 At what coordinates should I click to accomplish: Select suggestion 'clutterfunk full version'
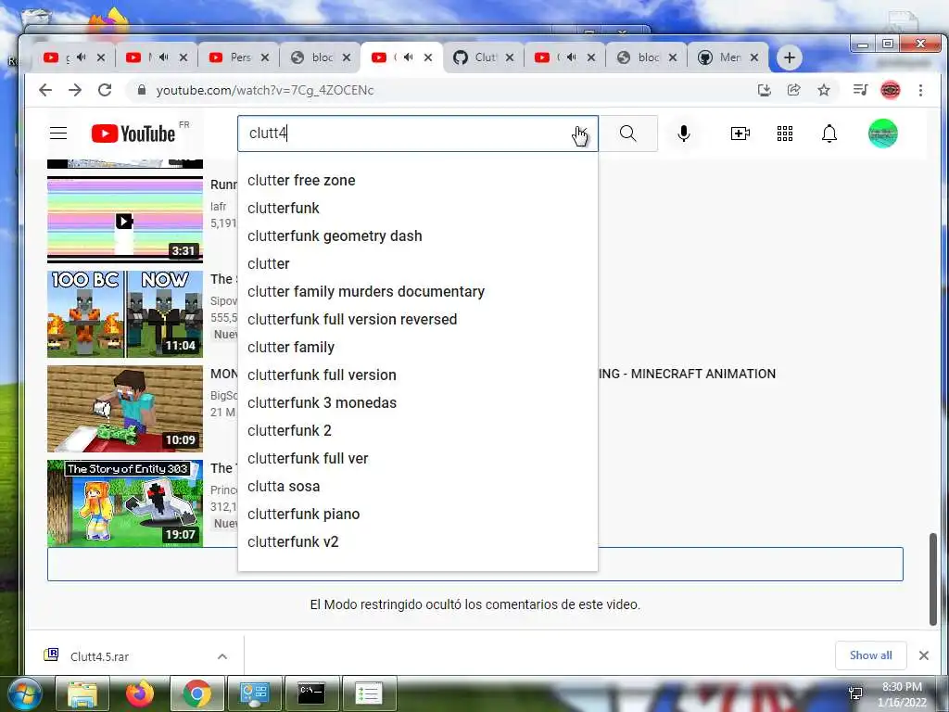pyautogui.click(x=418, y=375)
